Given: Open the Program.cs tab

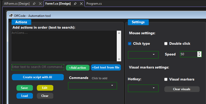Looking at the screenshot, I should tap(94, 4).
